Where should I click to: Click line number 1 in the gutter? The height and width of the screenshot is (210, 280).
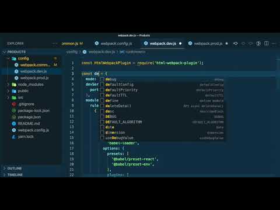pos(72,63)
